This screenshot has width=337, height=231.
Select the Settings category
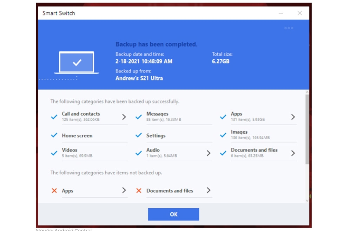tap(156, 136)
